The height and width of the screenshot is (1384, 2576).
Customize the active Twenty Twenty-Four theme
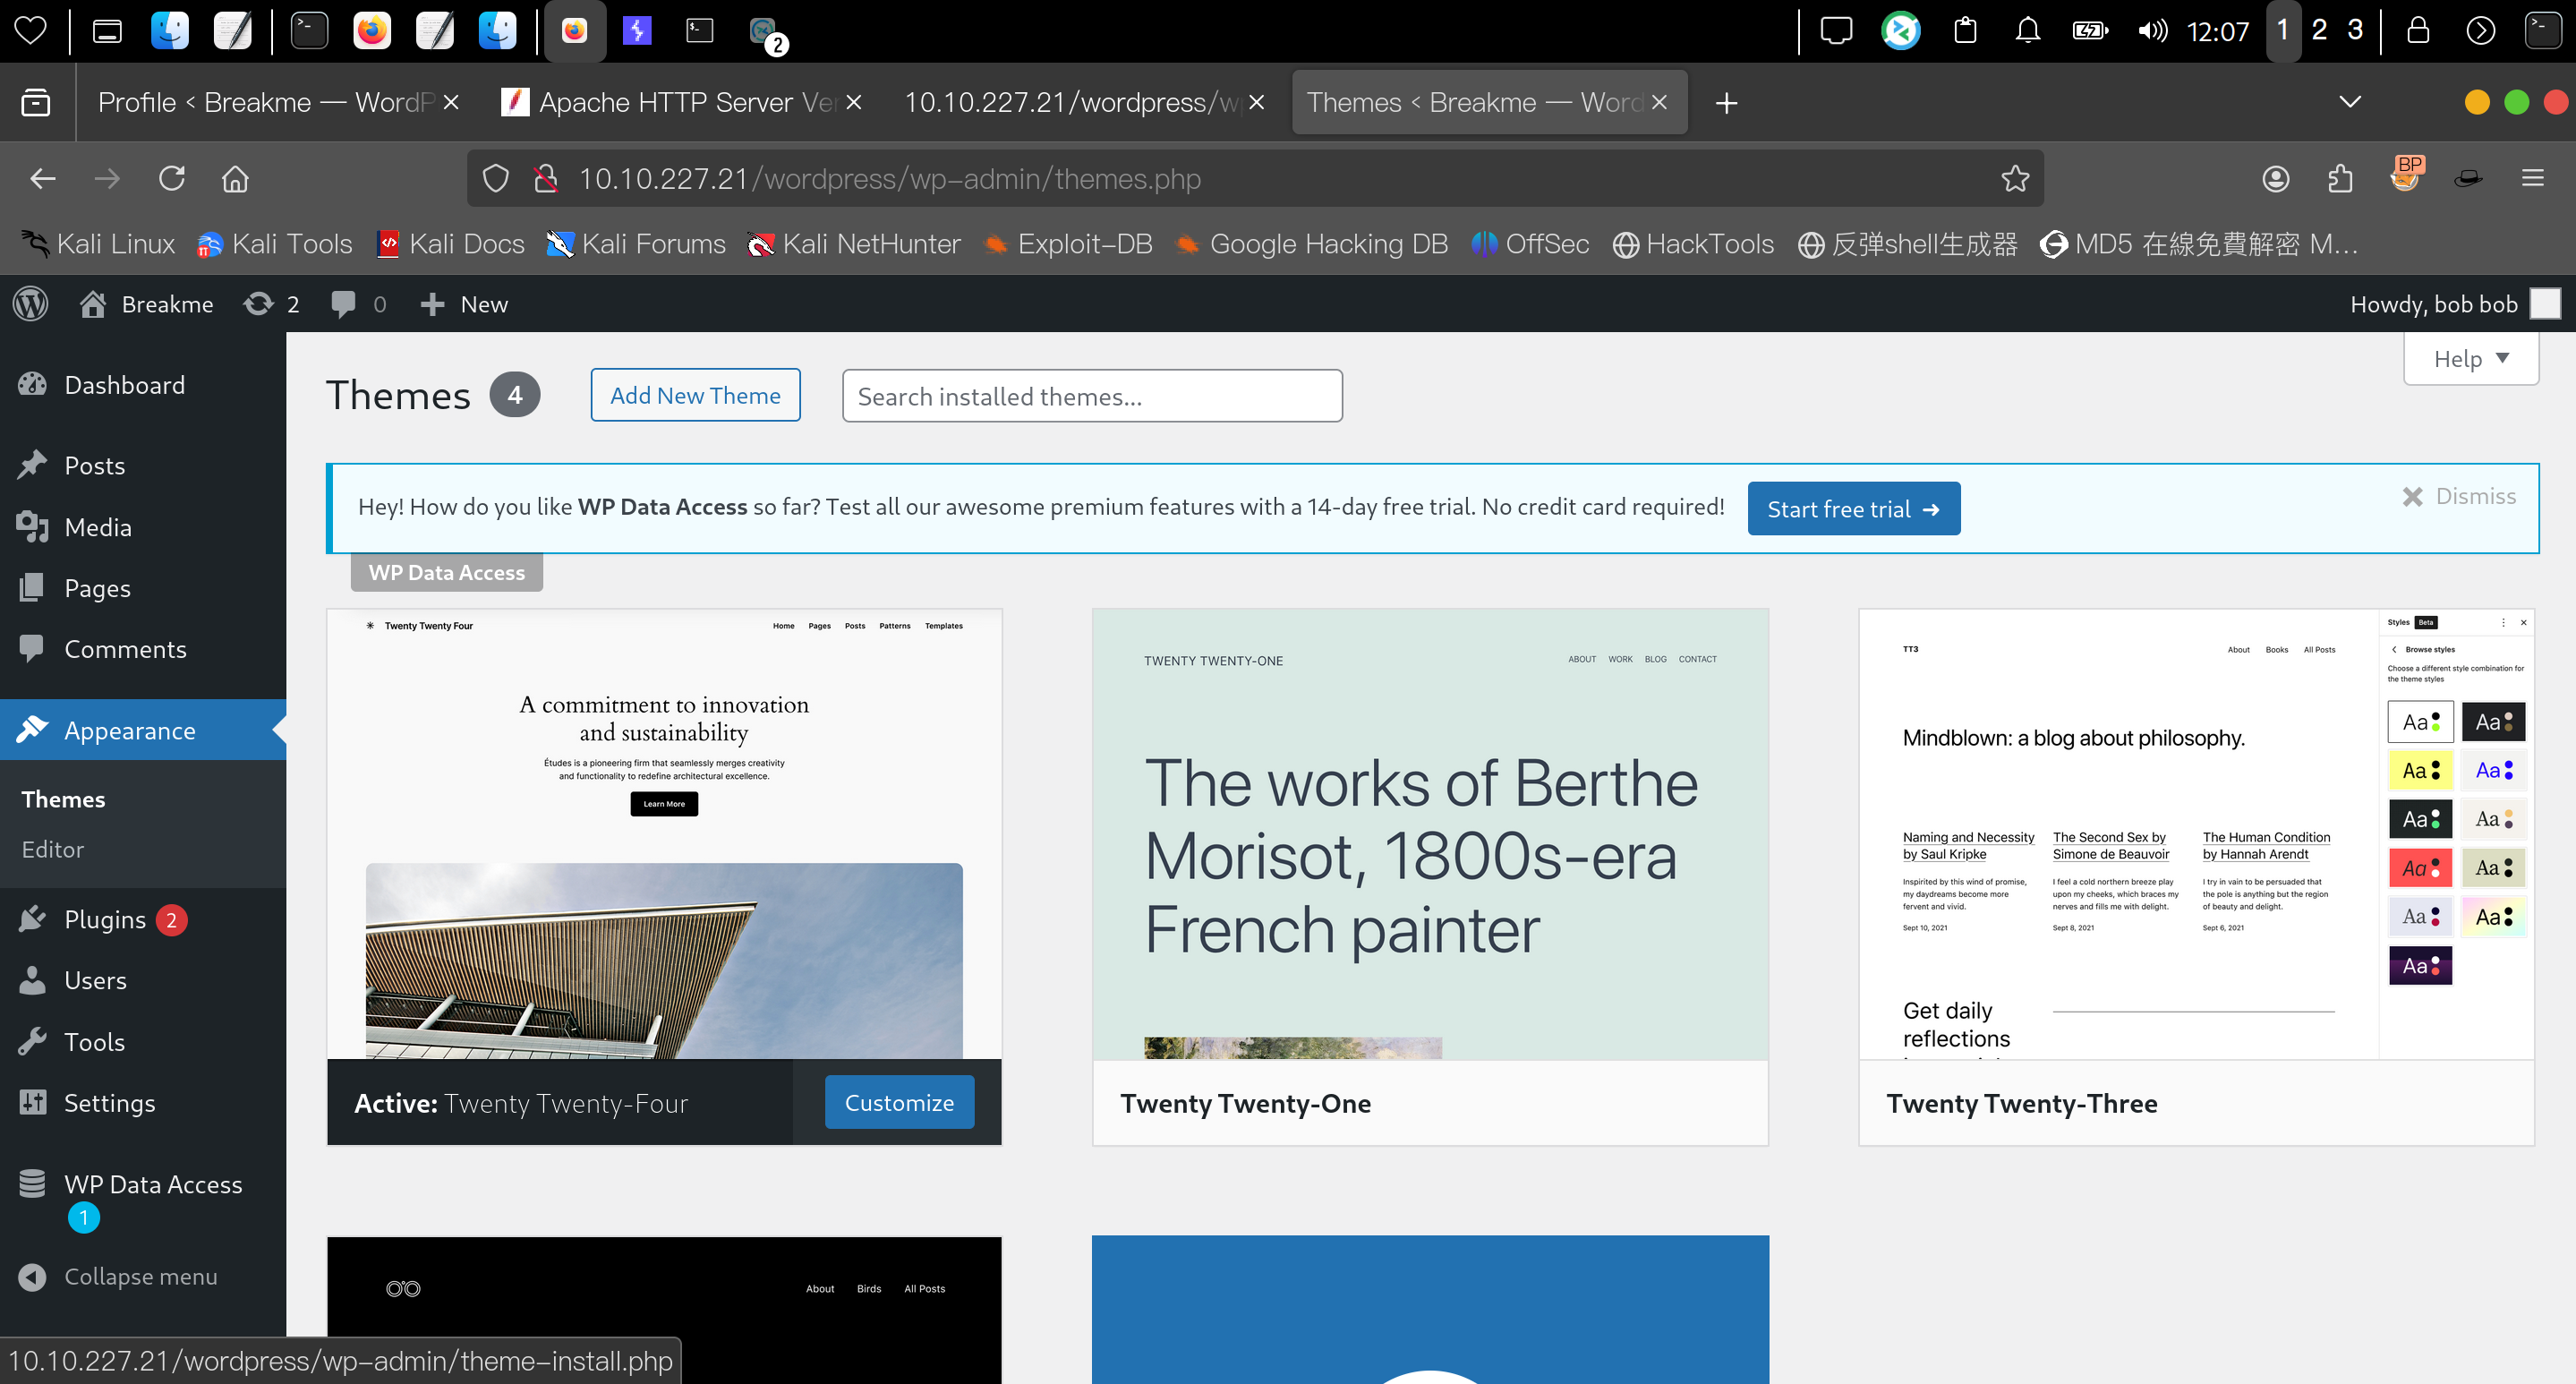pos(899,1102)
